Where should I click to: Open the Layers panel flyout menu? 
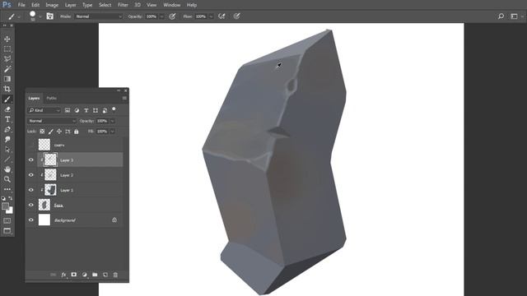124,98
